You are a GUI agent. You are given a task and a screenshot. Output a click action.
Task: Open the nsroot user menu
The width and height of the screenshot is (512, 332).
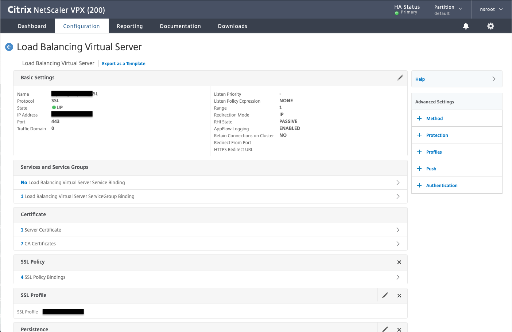[491, 9]
